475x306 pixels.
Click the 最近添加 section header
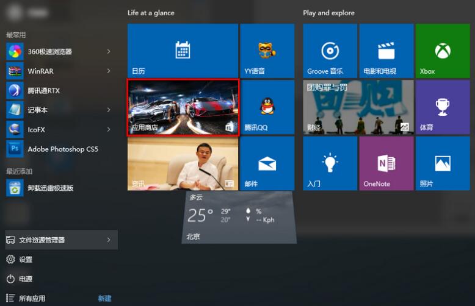click(19, 171)
